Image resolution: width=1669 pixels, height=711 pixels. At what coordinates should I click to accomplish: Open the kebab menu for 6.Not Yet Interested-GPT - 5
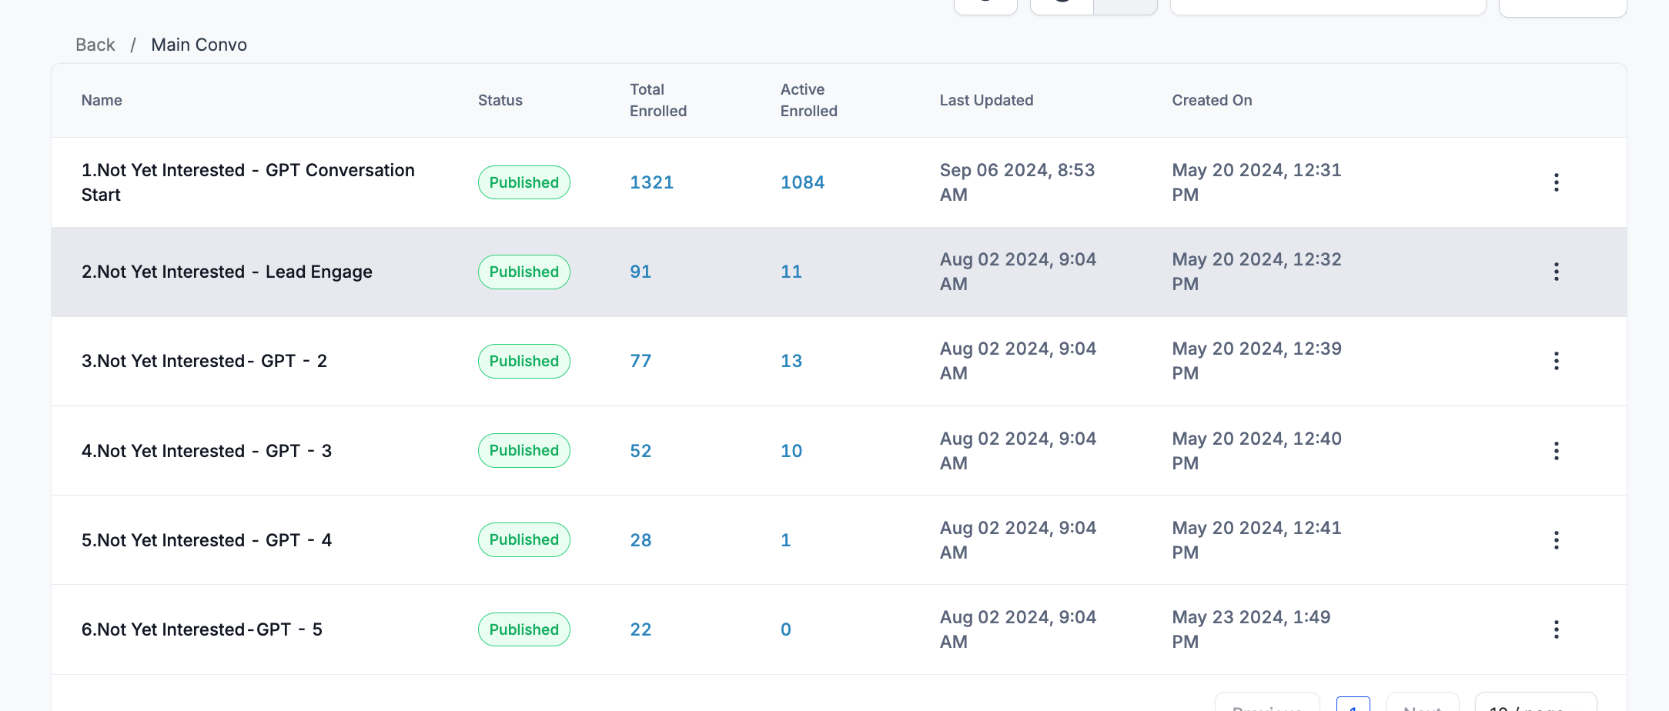(x=1556, y=629)
